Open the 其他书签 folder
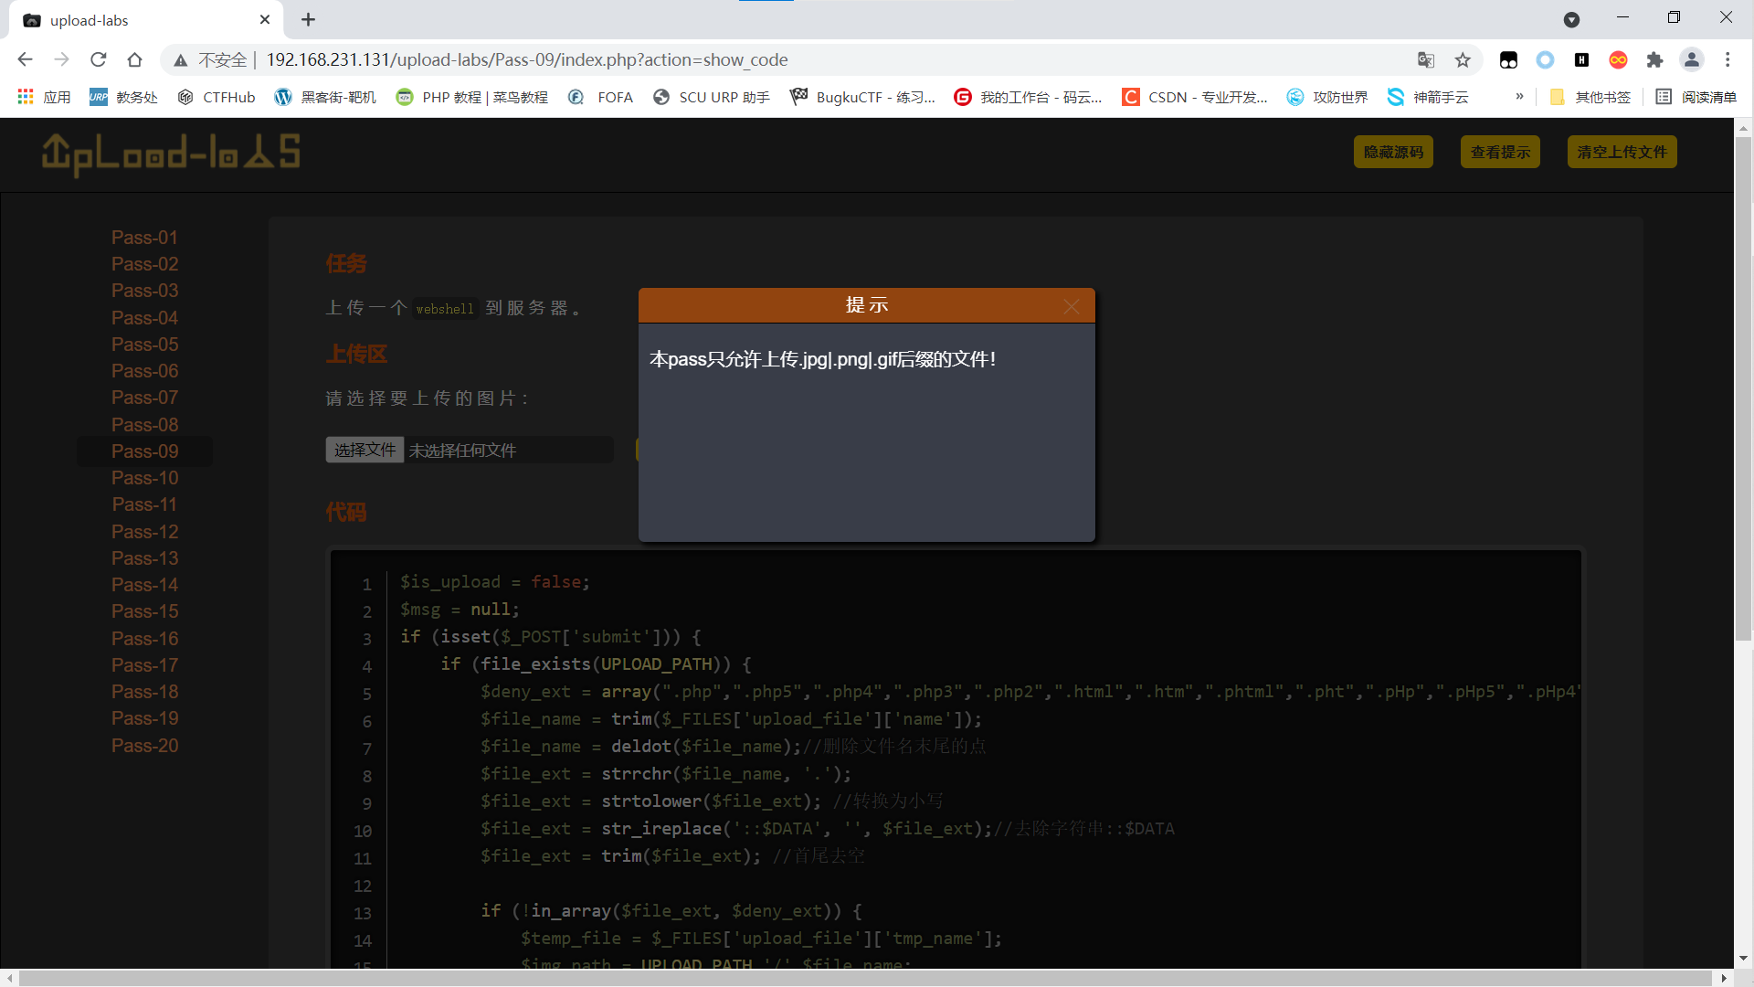This screenshot has height=987, width=1754. tap(1590, 97)
